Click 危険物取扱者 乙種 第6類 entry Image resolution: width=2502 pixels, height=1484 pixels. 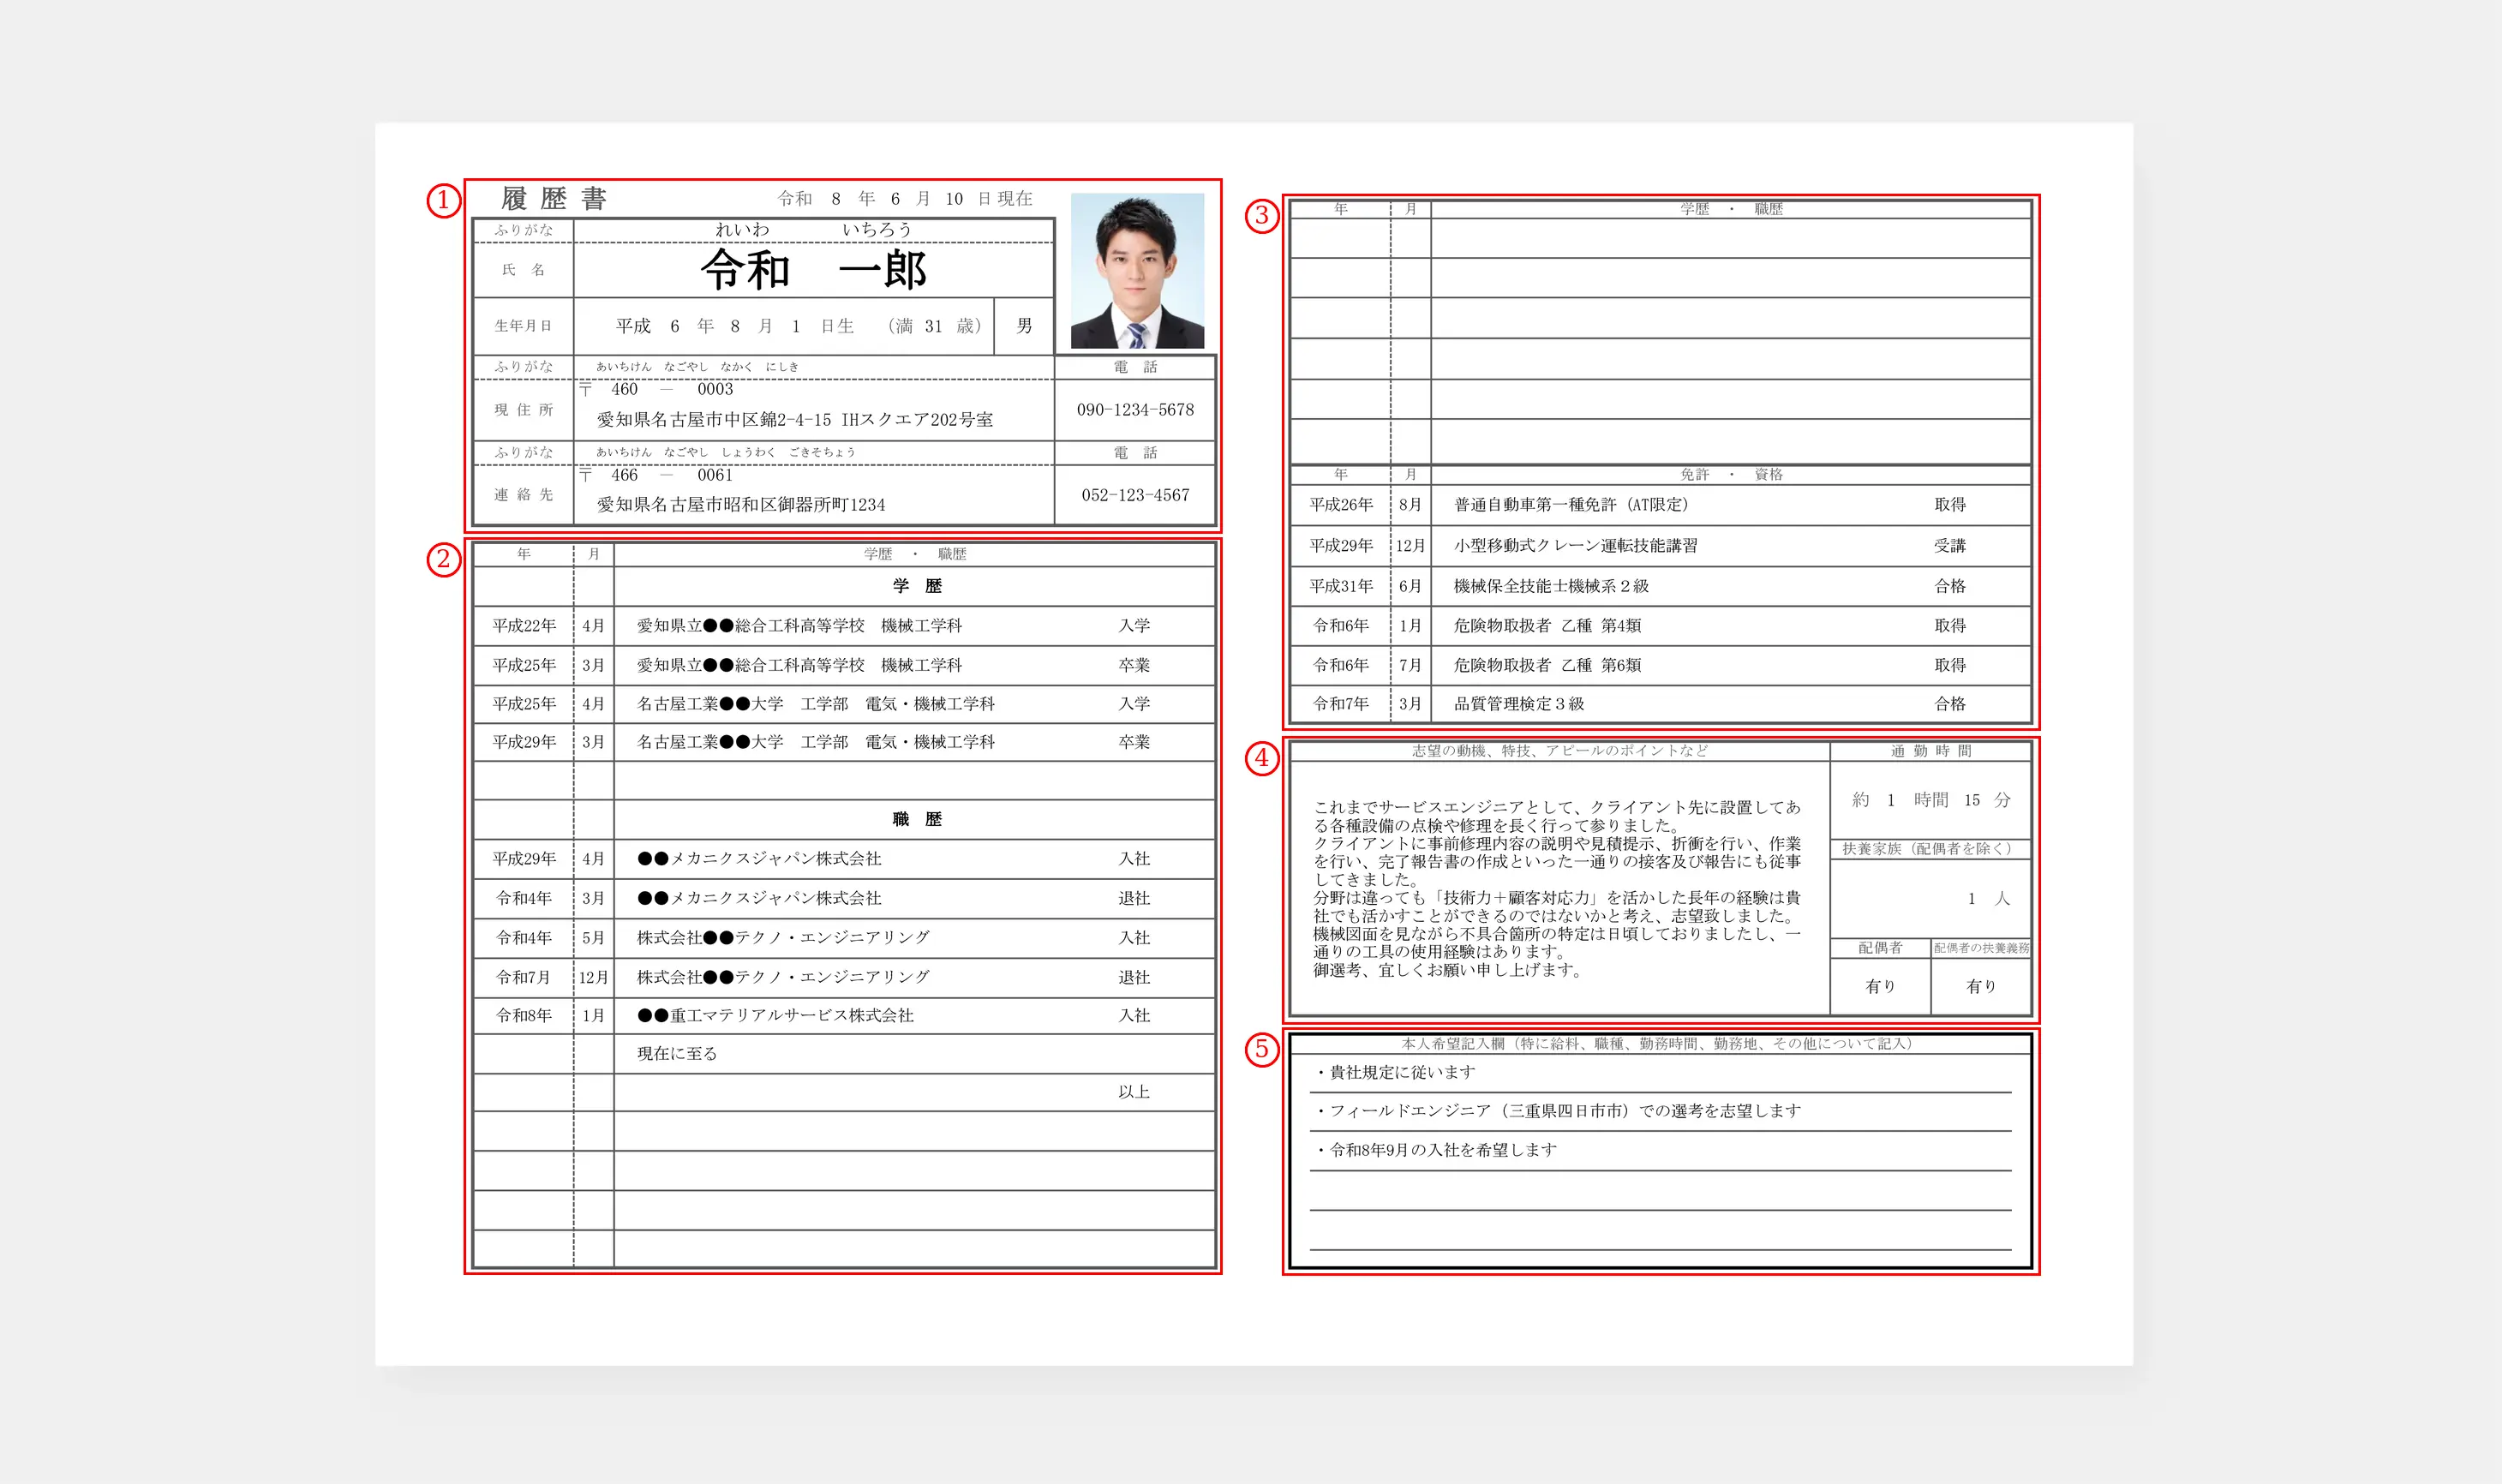click(x=1547, y=665)
